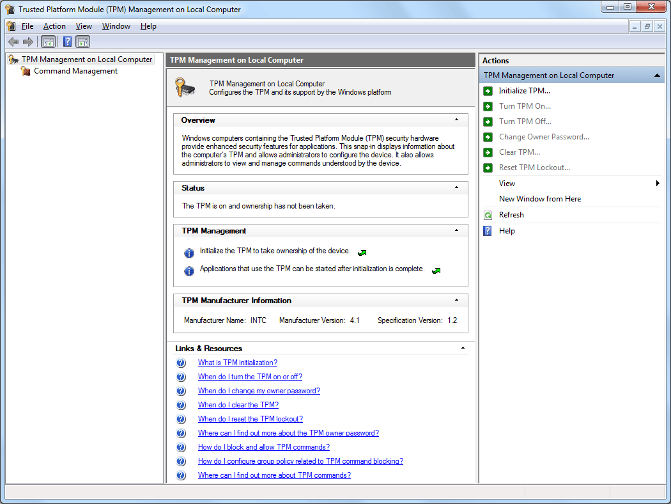The image size is (671, 504).
Task: Collapse the TPM Manufacturer Information section
Action: [457, 300]
